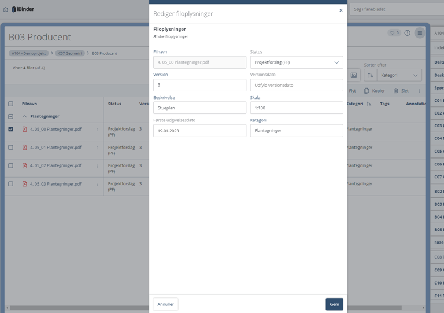Click the C07 Geometri breadcrumb
The image size is (444, 313).
[70, 53]
